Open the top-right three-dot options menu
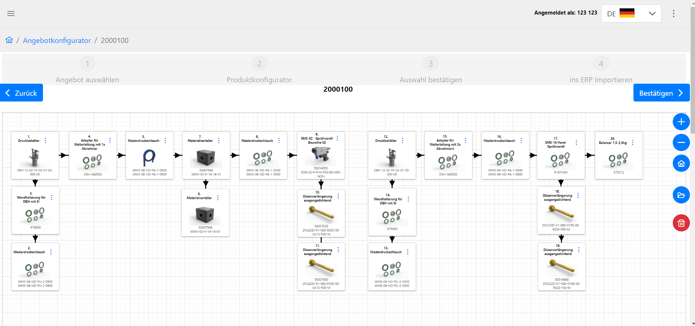This screenshot has height=326, width=695. (674, 13)
